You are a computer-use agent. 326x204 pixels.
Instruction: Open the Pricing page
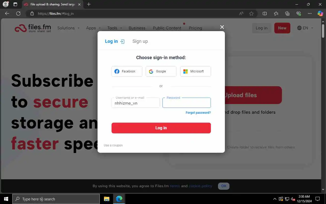point(195,28)
